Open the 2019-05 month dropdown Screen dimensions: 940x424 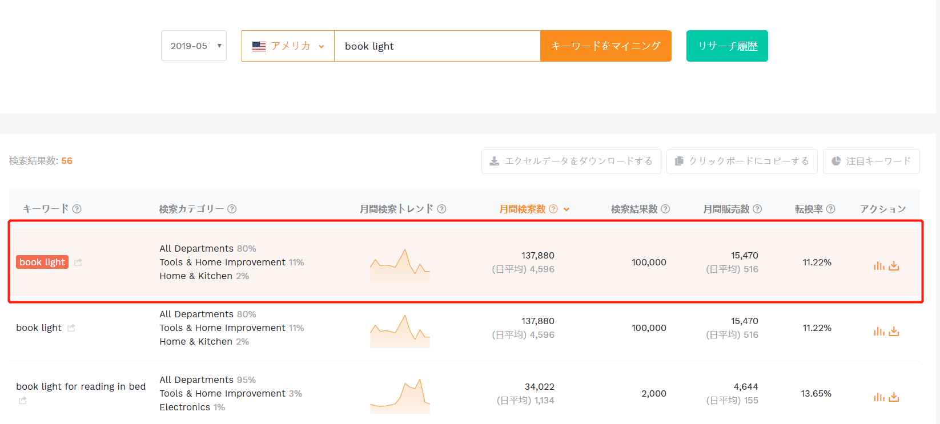click(x=194, y=46)
